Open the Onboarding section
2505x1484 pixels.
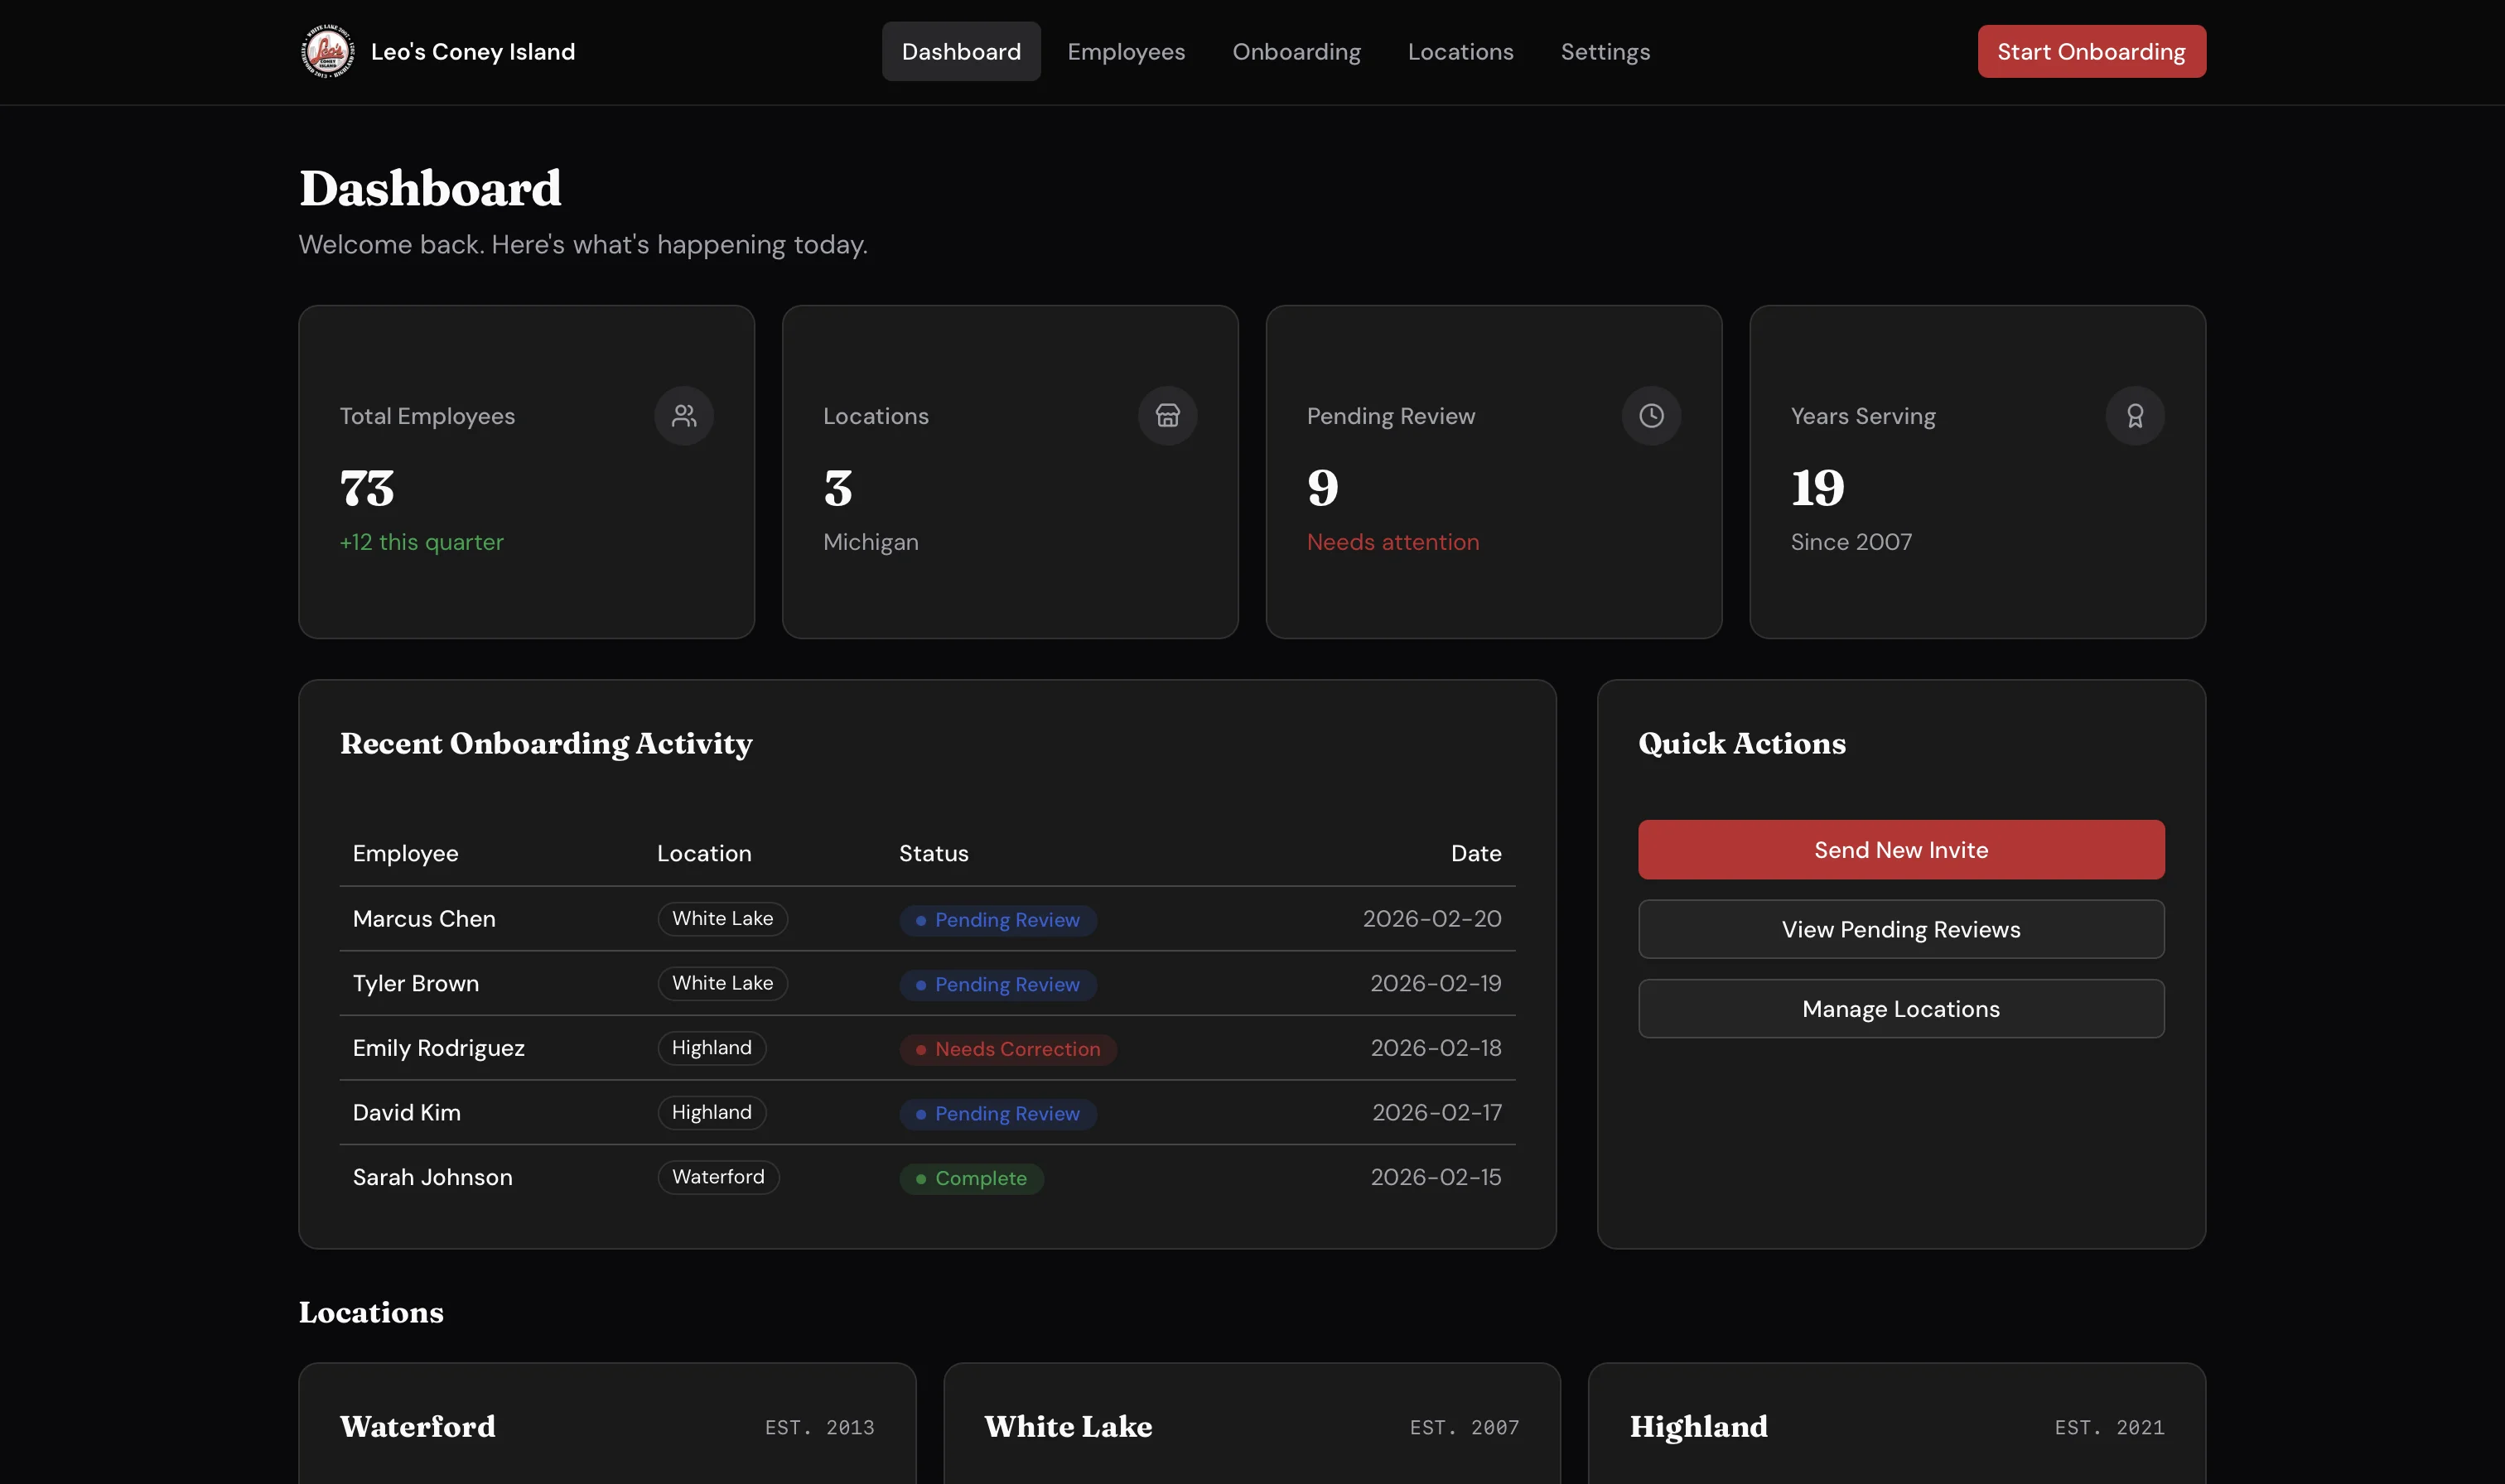click(1296, 51)
